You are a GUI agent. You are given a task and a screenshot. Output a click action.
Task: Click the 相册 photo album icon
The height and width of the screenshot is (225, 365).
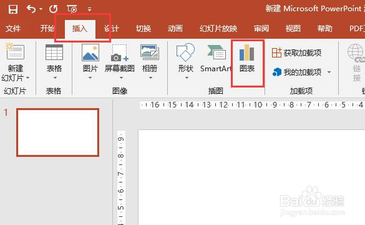tap(150, 52)
